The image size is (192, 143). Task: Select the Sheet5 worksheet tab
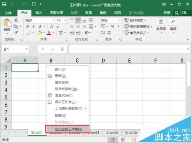pos(112,132)
